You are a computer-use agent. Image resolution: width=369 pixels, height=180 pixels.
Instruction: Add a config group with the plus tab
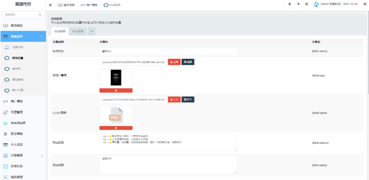(x=92, y=31)
